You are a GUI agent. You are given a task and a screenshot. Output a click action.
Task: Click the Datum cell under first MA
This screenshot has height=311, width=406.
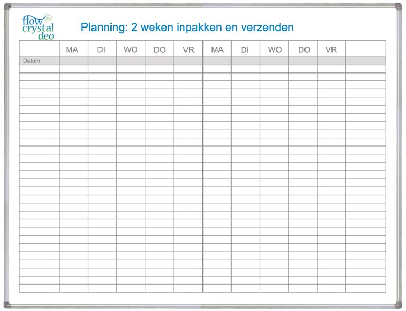pyautogui.click(x=73, y=61)
